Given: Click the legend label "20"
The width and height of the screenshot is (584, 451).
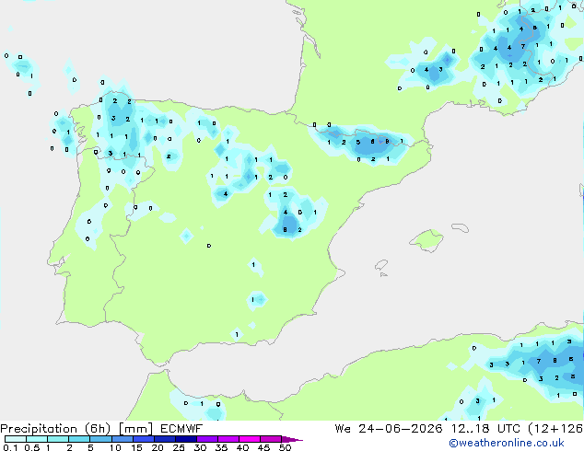Looking at the screenshot, I should click(x=158, y=447).
